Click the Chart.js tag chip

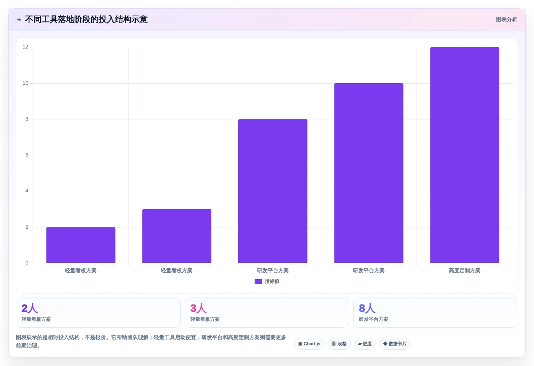[x=309, y=344]
